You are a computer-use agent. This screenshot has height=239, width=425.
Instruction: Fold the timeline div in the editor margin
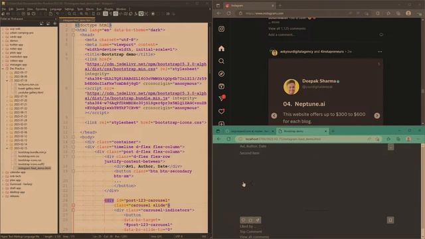pyautogui.click(x=73, y=147)
